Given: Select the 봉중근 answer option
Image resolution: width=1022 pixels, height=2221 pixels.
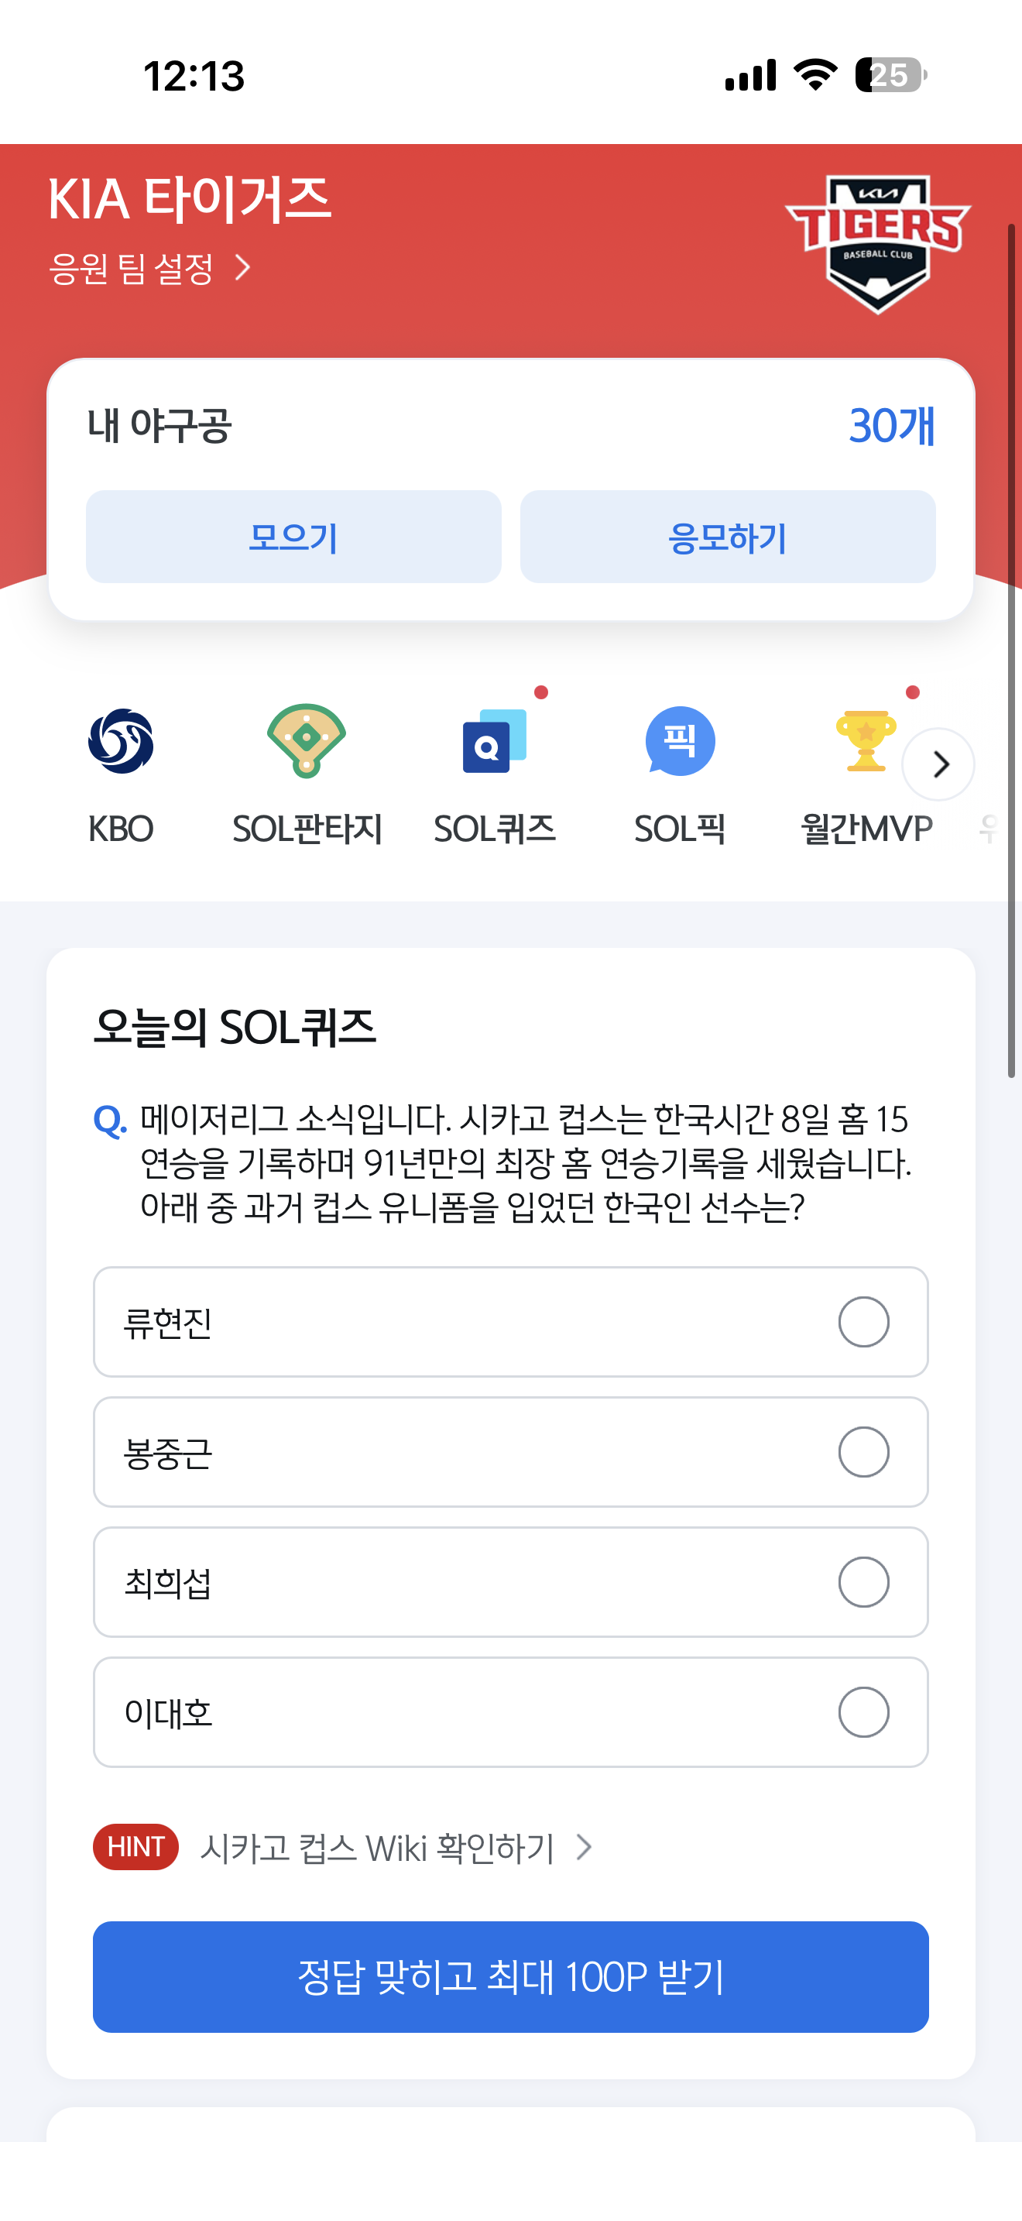Looking at the screenshot, I should (x=511, y=1452).
